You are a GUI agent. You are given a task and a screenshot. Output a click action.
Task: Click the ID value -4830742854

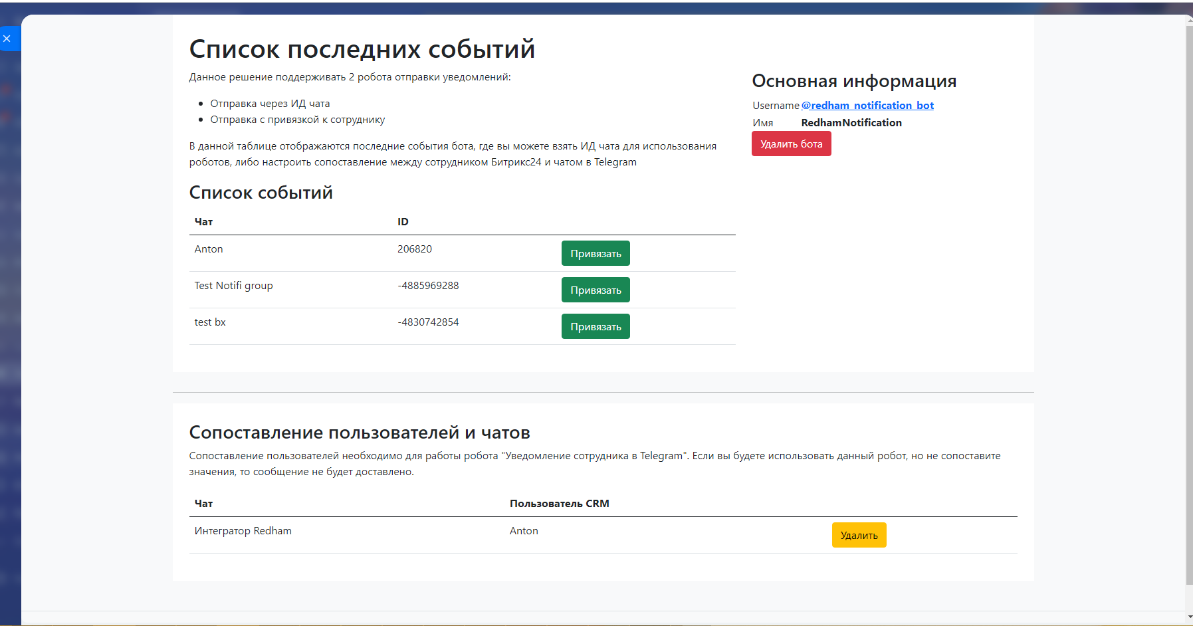click(x=428, y=322)
